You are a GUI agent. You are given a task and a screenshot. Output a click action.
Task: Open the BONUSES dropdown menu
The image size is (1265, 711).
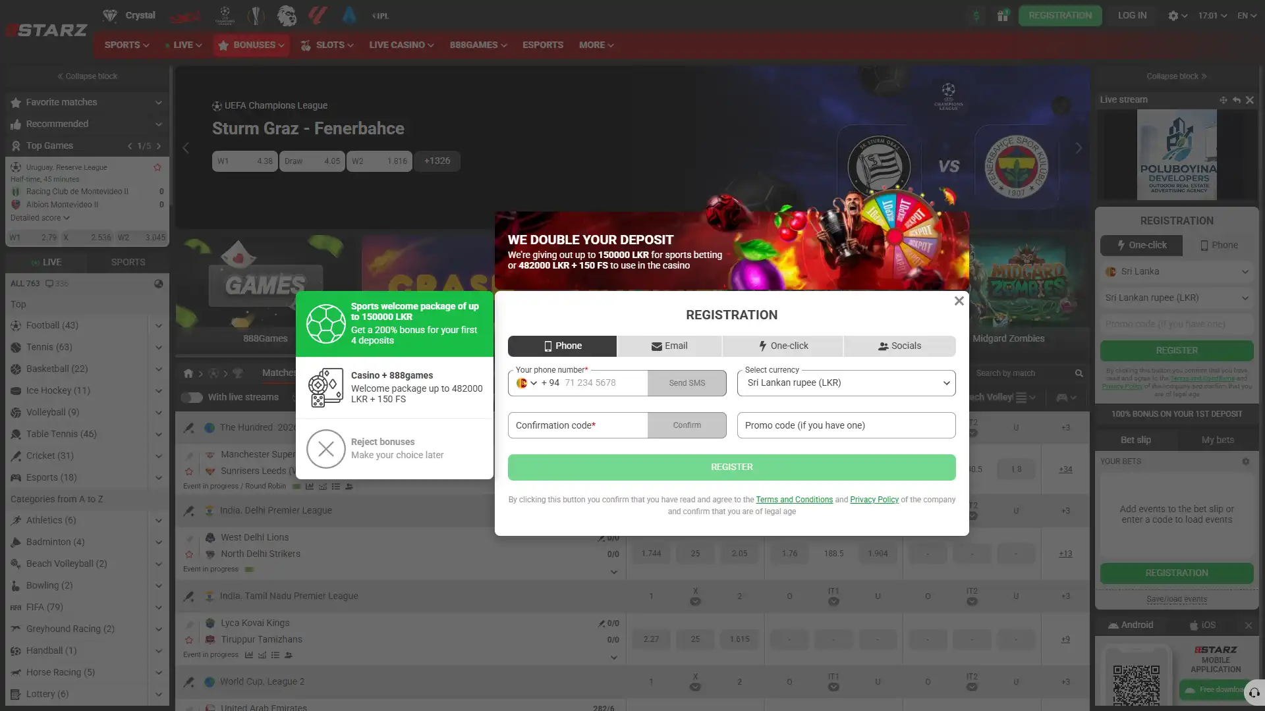tap(252, 45)
